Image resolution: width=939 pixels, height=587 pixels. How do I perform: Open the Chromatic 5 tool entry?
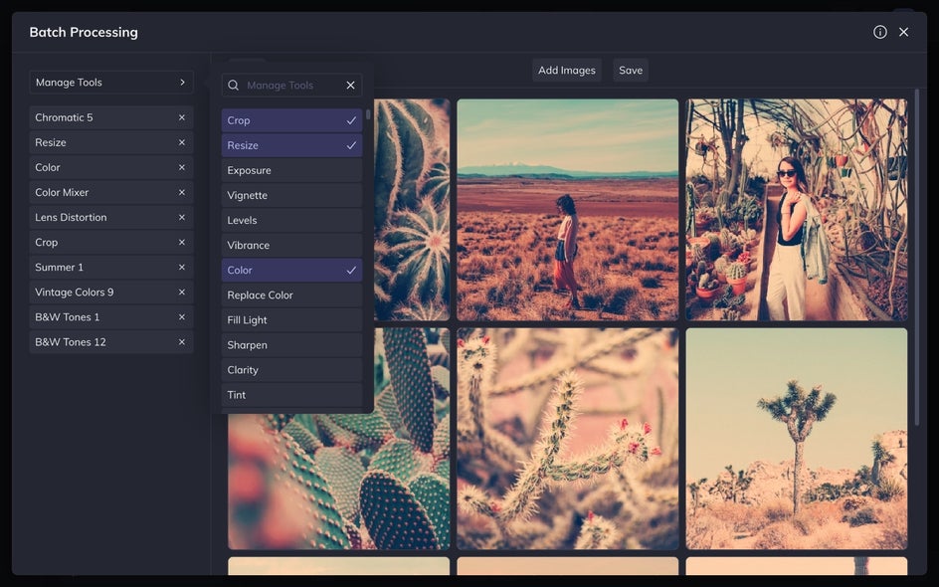point(111,117)
